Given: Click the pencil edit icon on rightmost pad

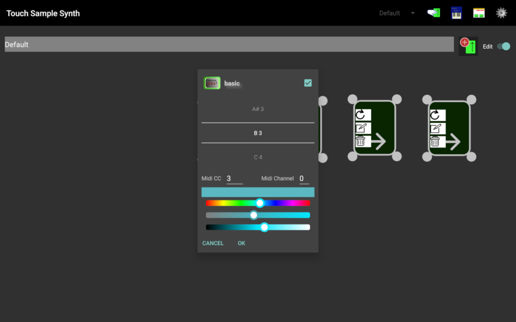Looking at the screenshot, I should (435, 128).
